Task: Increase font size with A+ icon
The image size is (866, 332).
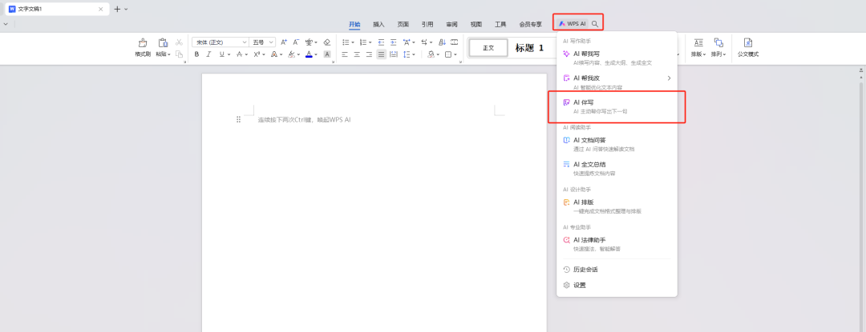Action: [284, 42]
